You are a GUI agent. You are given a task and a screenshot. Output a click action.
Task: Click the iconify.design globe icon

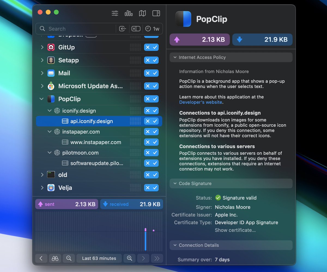pyautogui.click(x=57, y=111)
